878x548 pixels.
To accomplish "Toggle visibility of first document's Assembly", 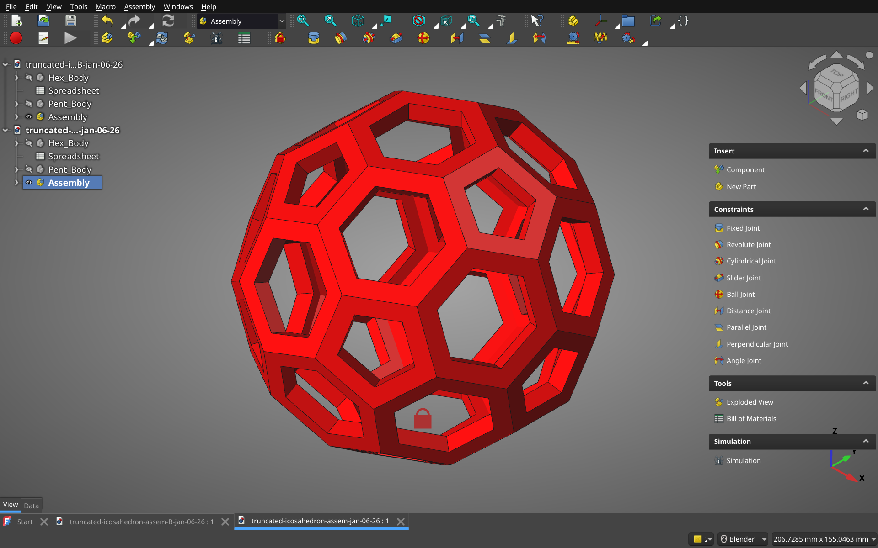I will pos(29,117).
